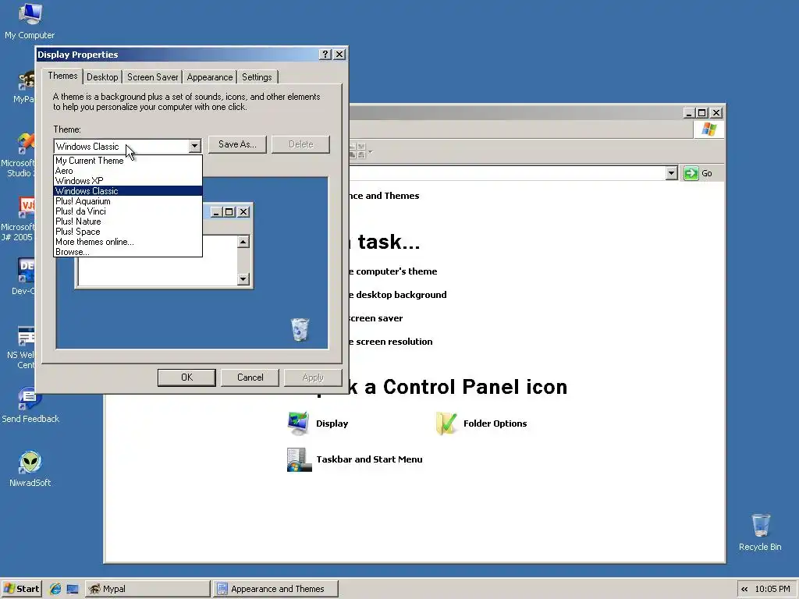Image resolution: width=799 pixels, height=599 pixels.
Task: Click the Cancel button
Action: pyautogui.click(x=250, y=377)
